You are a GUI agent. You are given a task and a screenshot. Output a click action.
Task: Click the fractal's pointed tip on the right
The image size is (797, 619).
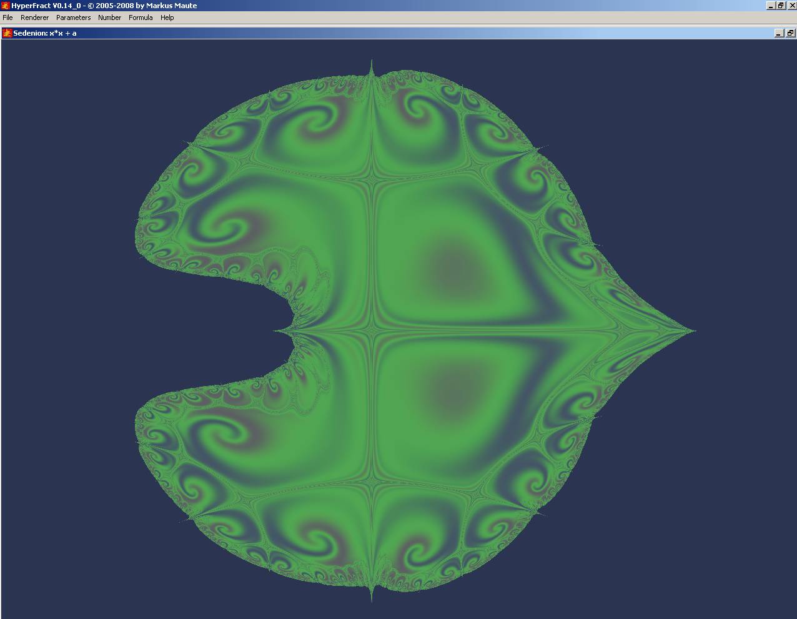click(692, 330)
